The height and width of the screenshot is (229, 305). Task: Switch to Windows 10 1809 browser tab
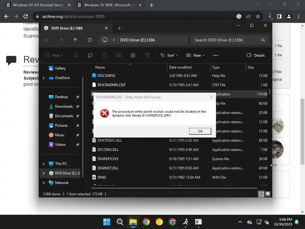click(x=109, y=5)
